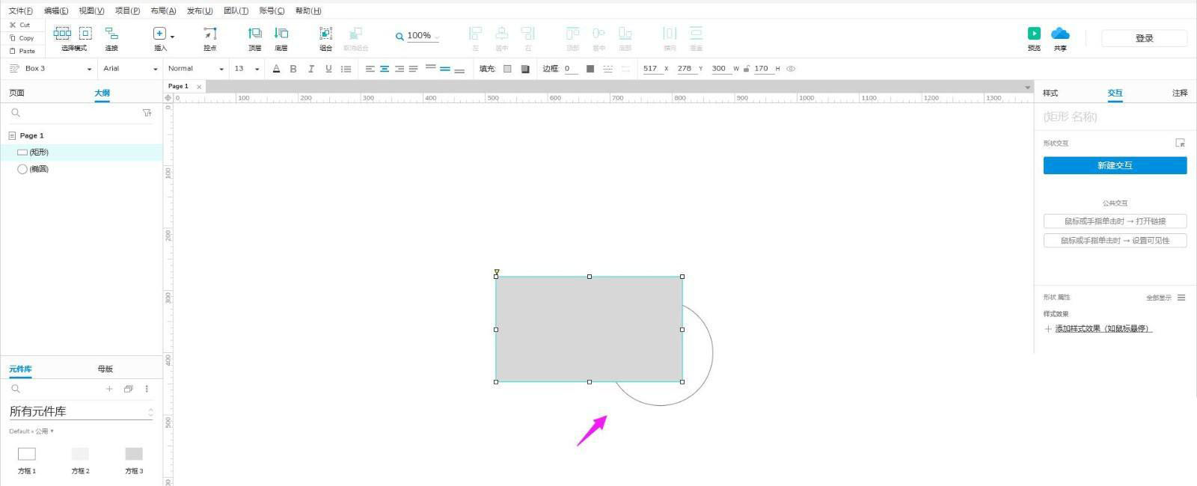Toggle the aspect ratio lock
The width and height of the screenshot is (1197, 486).
[747, 69]
